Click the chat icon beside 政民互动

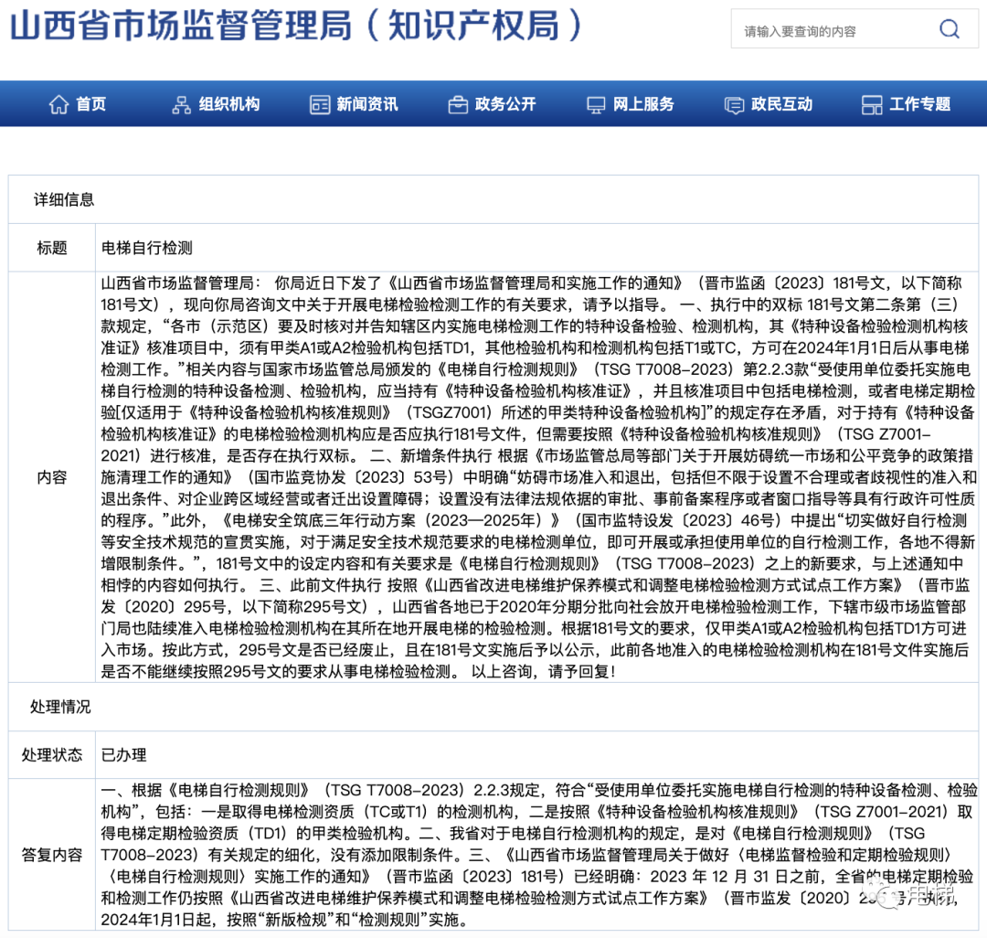tap(734, 105)
